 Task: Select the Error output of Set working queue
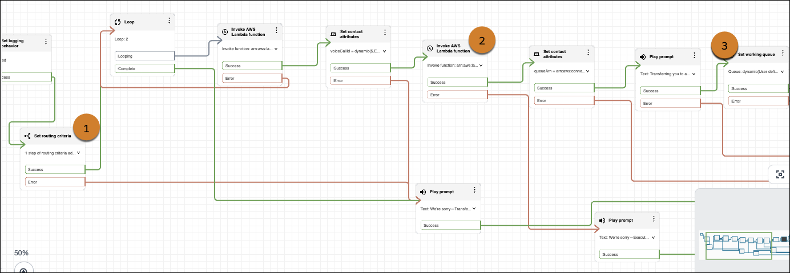pyautogui.click(x=759, y=101)
